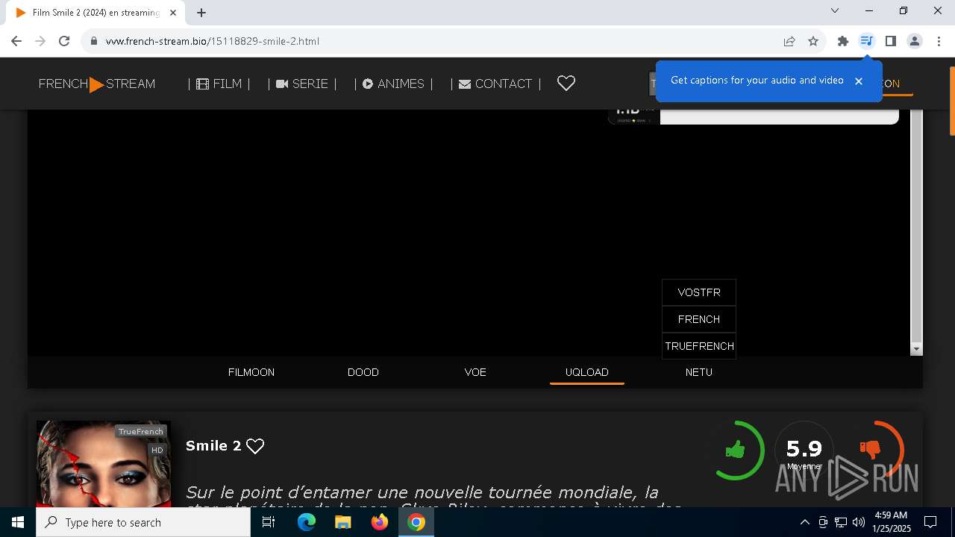Click the green thumbs up icon
This screenshot has height=537, width=955.
[735, 450]
